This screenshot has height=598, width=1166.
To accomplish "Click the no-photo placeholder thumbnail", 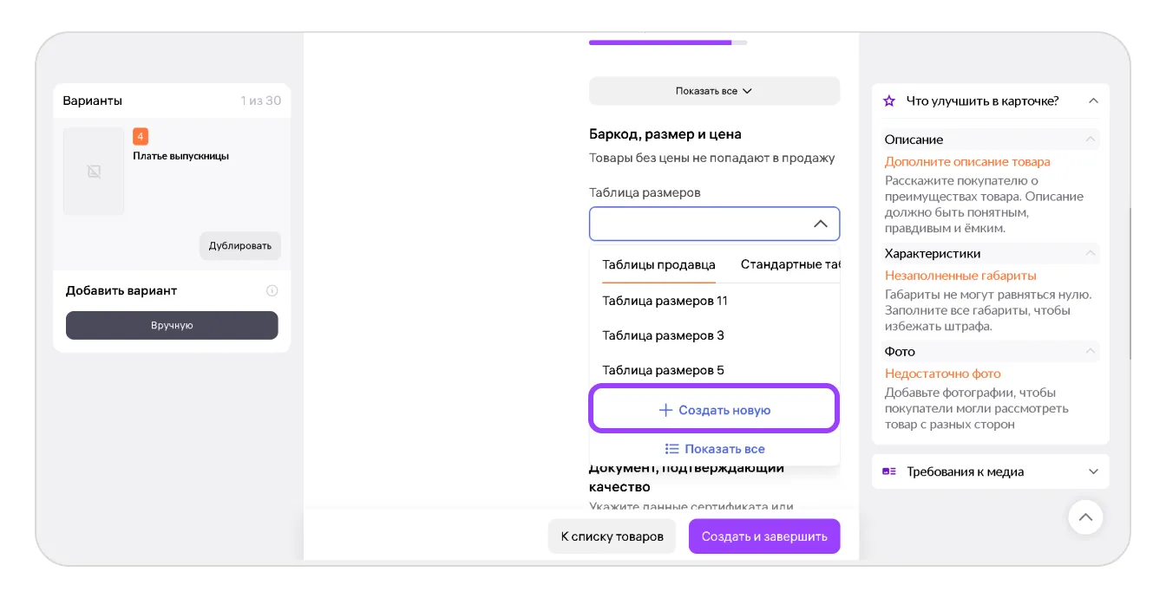I will pos(94,172).
